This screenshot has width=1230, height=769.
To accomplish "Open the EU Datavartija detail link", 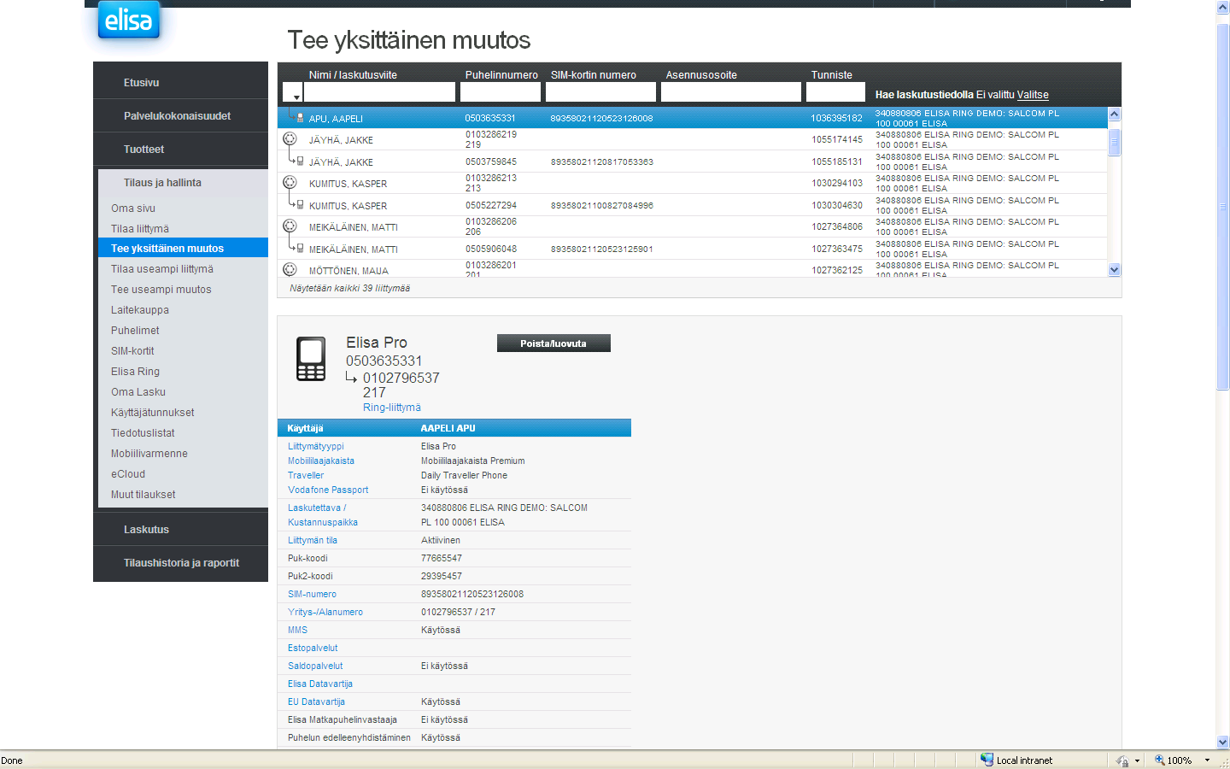I will pyautogui.click(x=316, y=701).
